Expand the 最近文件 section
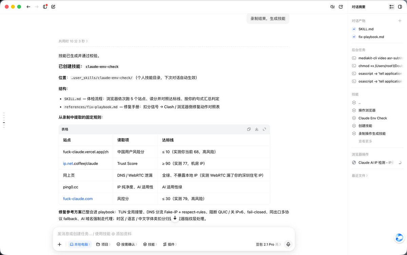Viewport: 407px width, 255px height. click(360, 175)
